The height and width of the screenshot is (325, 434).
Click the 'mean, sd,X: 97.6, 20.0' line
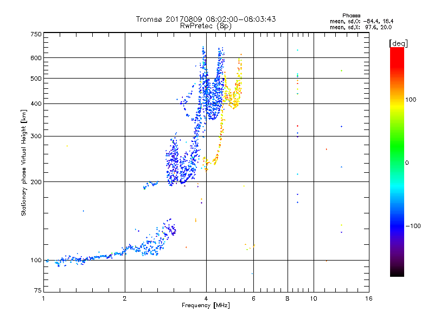pyautogui.click(x=361, y=27)
